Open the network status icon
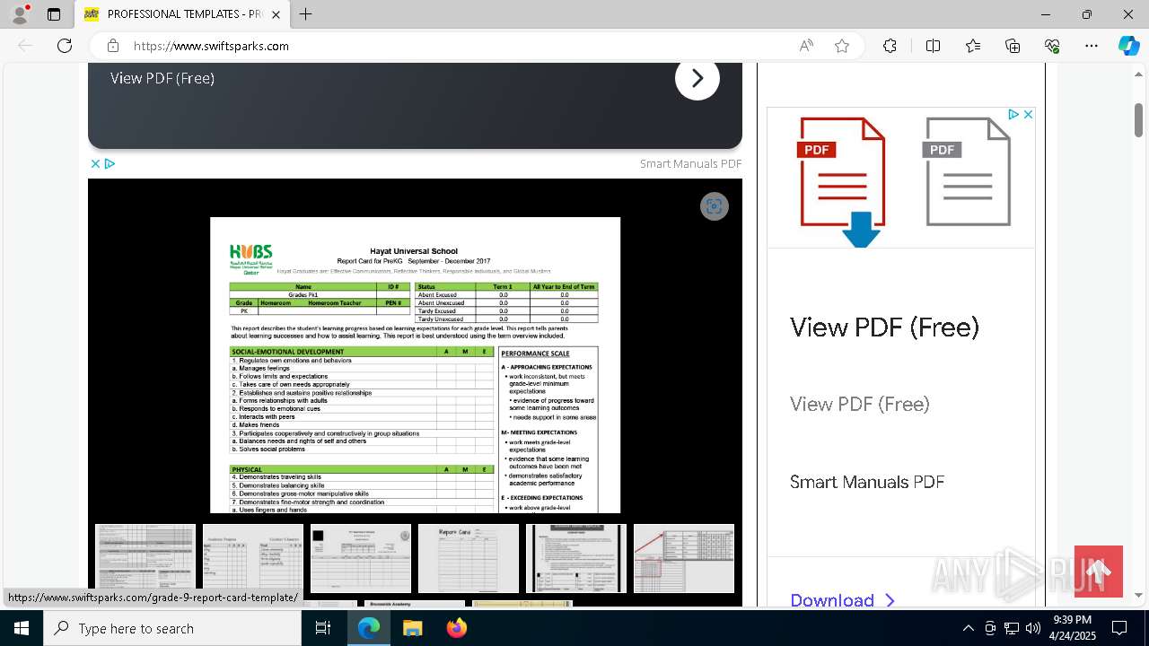Screen dimensions: 1149x646 pos(1012,628)
